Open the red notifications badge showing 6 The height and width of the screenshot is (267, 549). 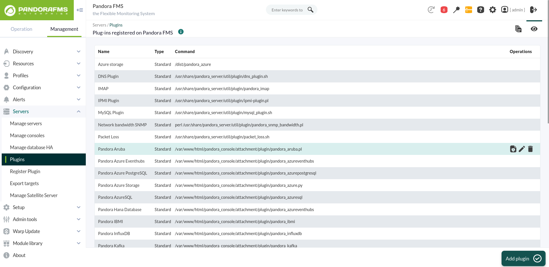click(444, 10)
